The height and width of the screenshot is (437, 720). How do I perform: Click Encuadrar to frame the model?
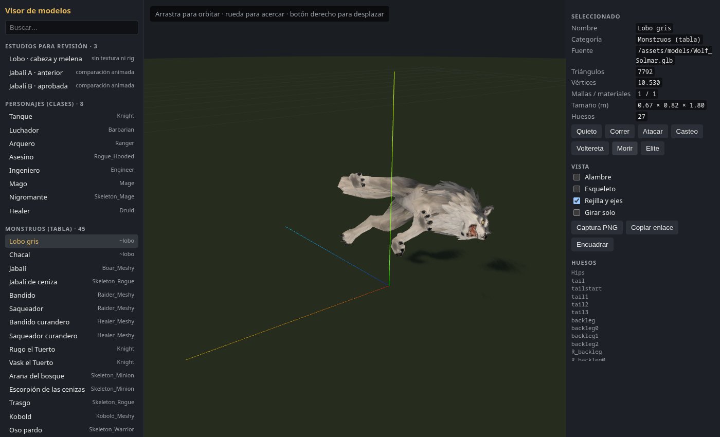click(x=592, y=244)
